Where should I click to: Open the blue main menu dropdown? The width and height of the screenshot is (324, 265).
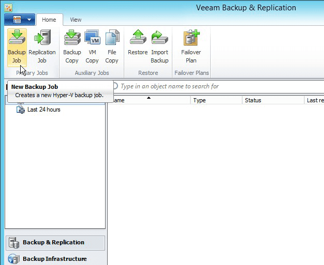click(x=20, y=20)
